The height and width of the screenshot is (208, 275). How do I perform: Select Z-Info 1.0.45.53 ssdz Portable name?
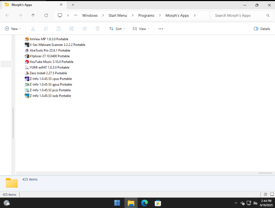[50, 96]
